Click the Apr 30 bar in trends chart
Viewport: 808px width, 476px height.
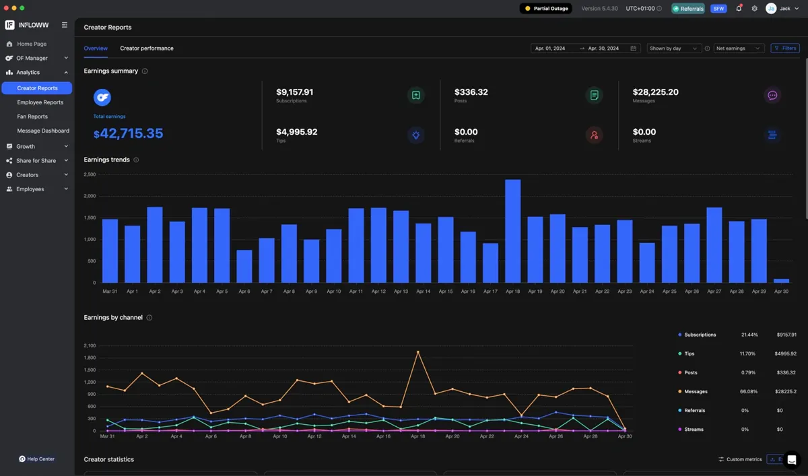[781, 281]
